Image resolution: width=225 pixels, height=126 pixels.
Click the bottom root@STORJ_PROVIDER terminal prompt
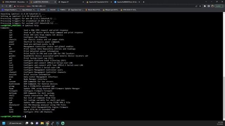tap(12, 117)
